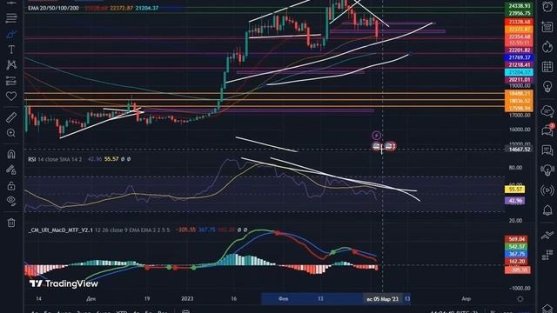This screenshot has height=313, width=557.
Task: Open Private Chats with notification badge
Action: click(547, 130)
